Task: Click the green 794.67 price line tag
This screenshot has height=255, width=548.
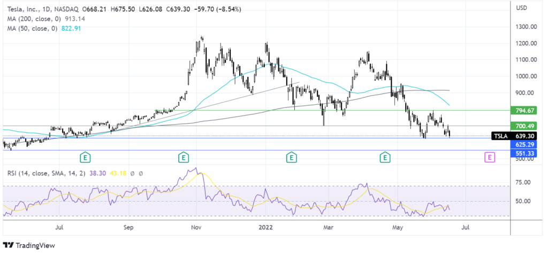Action: [x=524, y=111]
